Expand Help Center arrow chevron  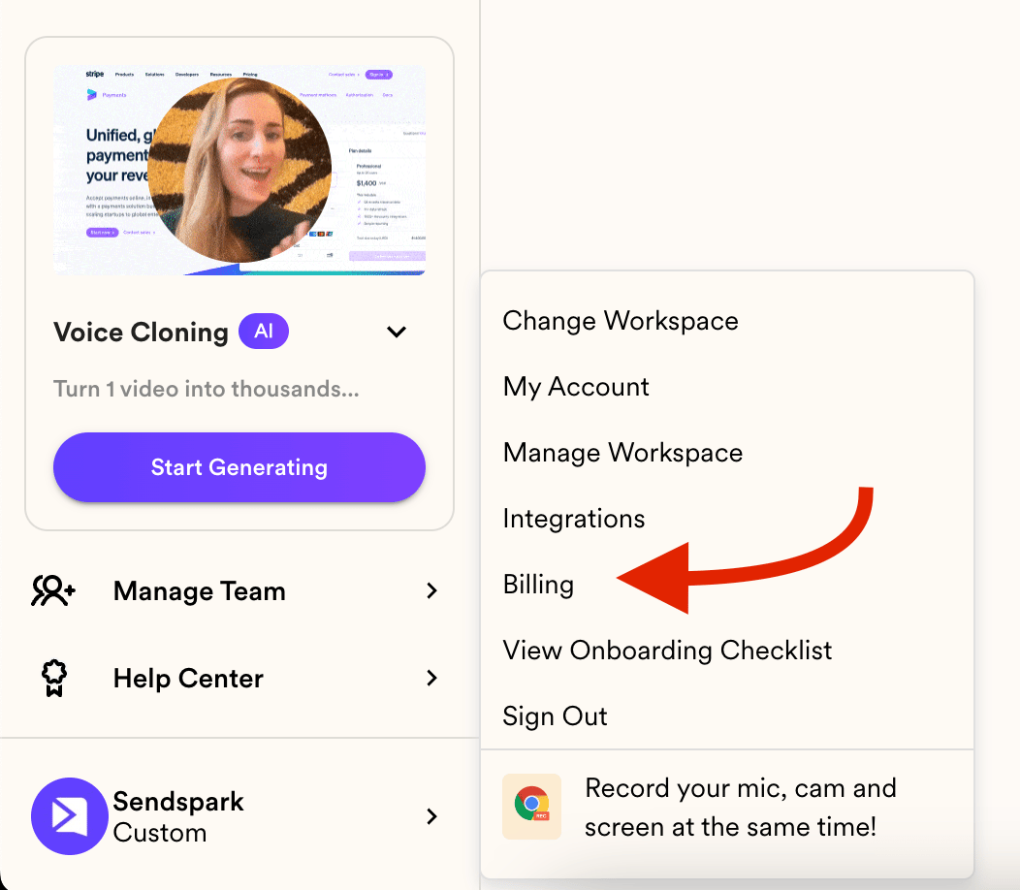[x=431, y=678]
